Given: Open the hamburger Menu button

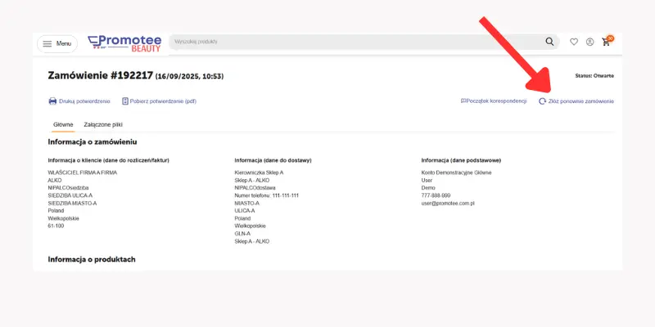Looking at the screenshot, I should [56, 43].
